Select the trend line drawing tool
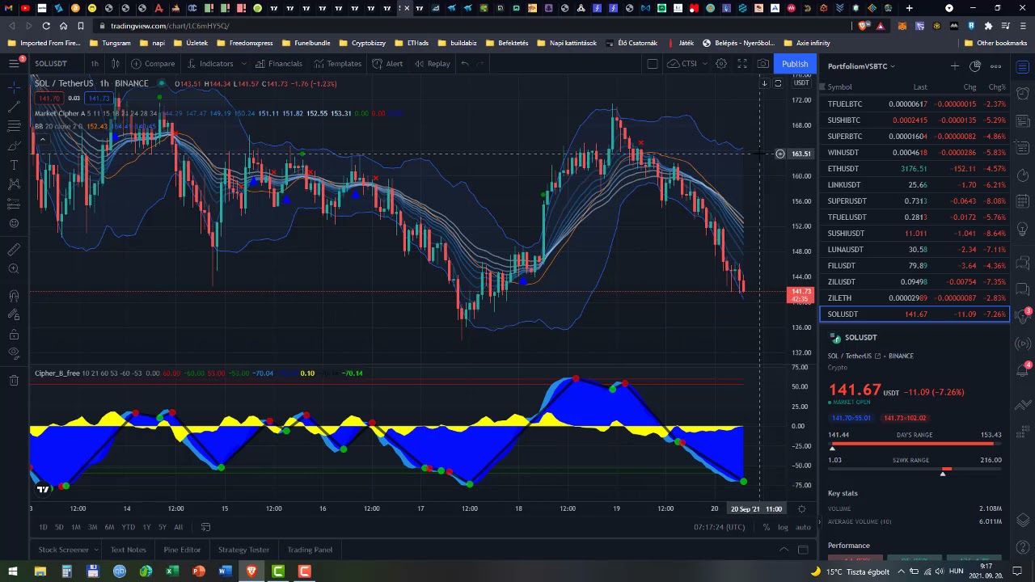The height and width of the screenshot is (582, 1035). 14,106
